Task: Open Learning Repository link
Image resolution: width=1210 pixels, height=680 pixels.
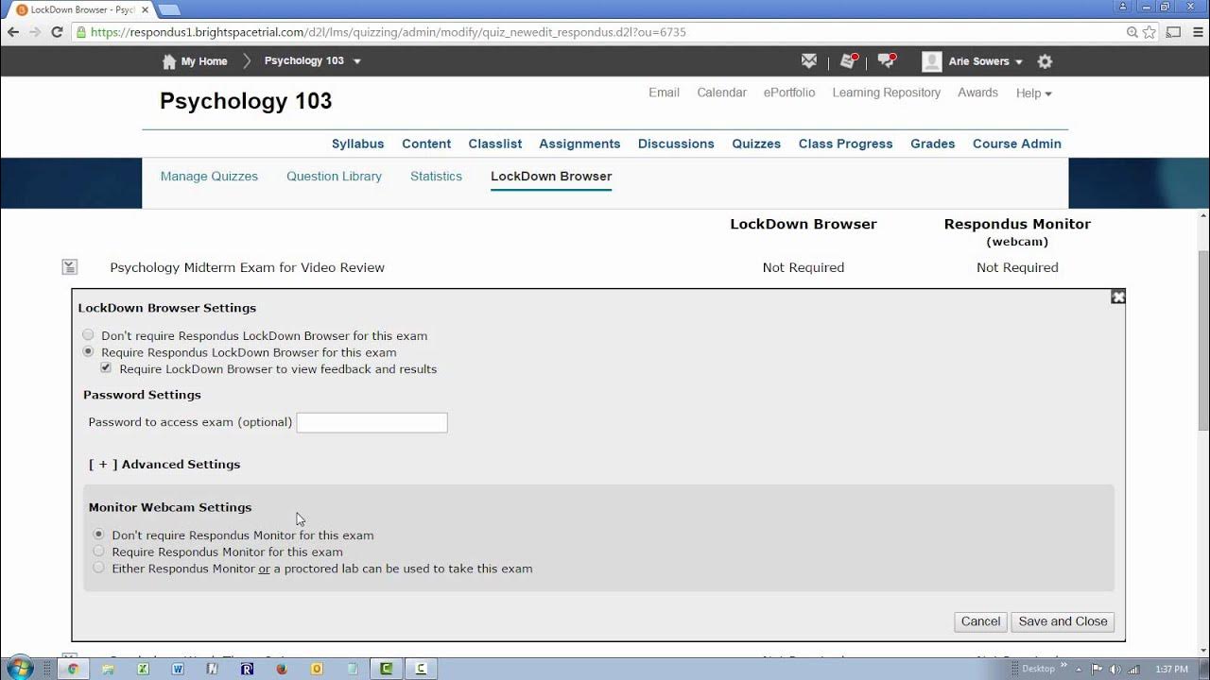Action: pyautogui.click(x=887, y=93)
